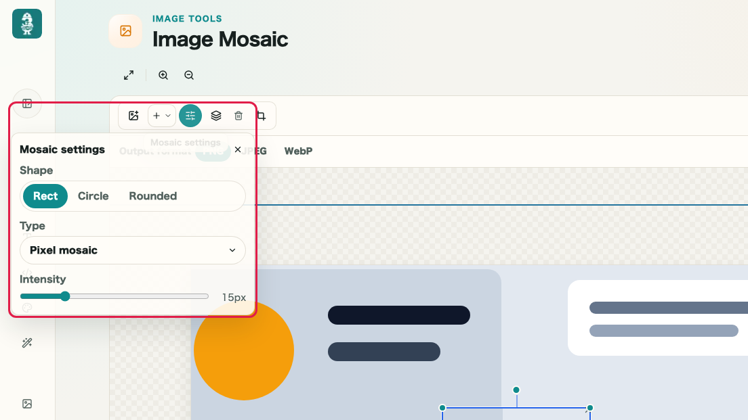The image size is (748, 420).
Task: Select the Rounded shape option
Action: pyautogui.click(x=152, y=196)
